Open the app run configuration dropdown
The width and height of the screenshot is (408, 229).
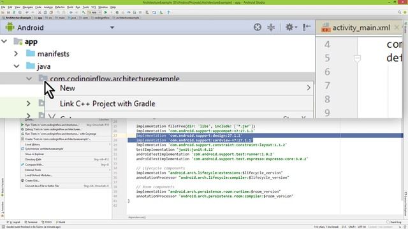point(94,12)
